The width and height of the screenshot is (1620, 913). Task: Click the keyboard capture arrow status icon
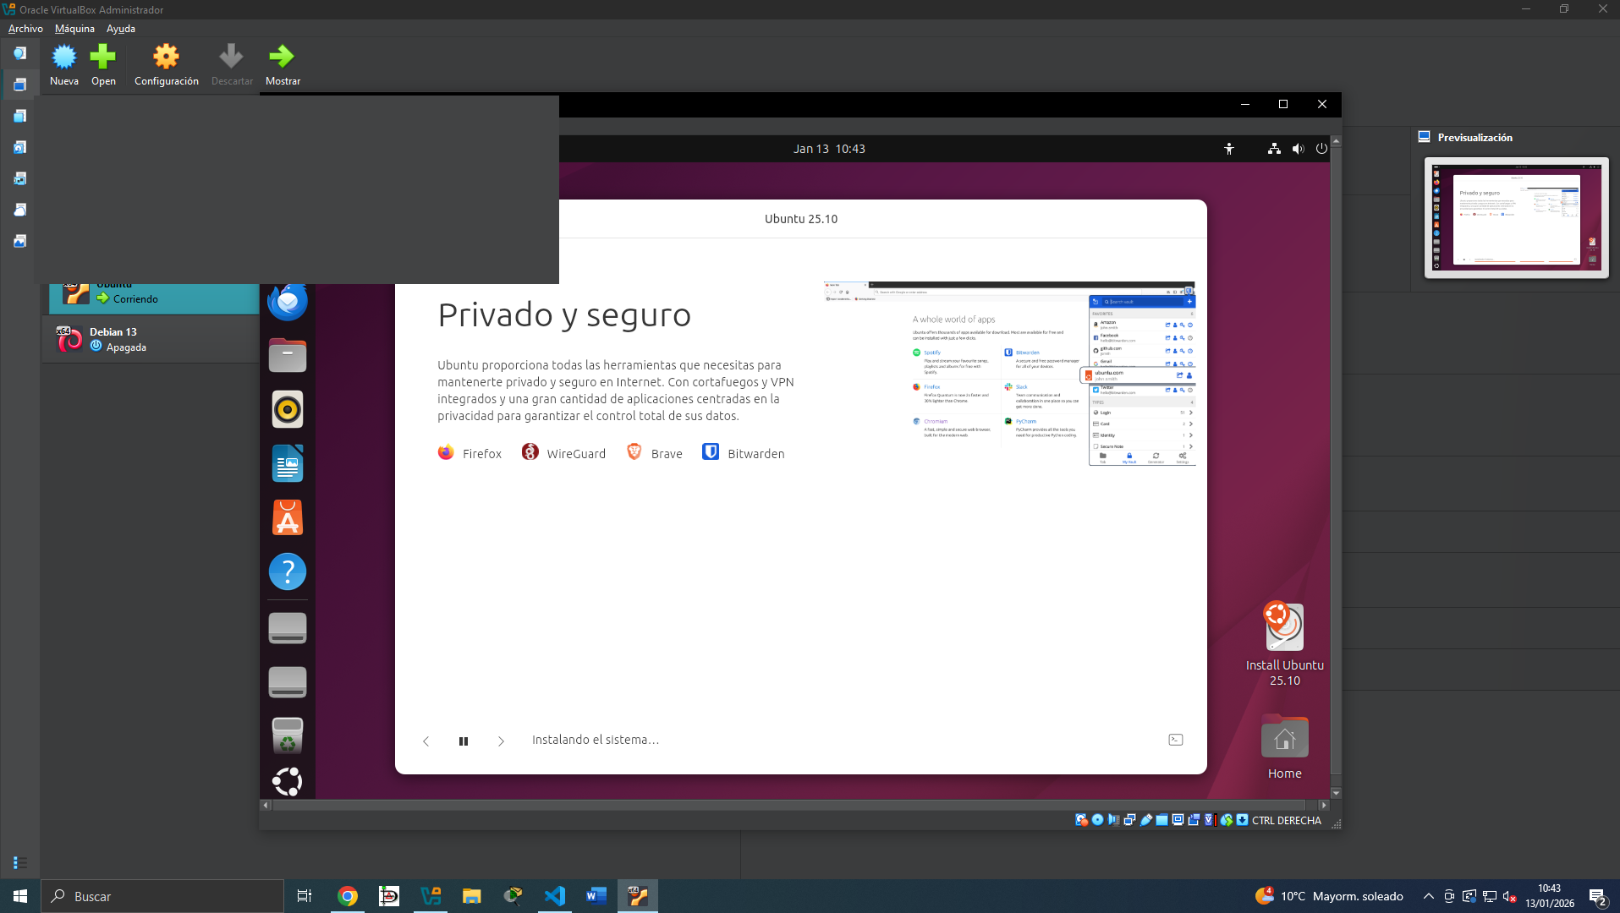pos(1242,820)
